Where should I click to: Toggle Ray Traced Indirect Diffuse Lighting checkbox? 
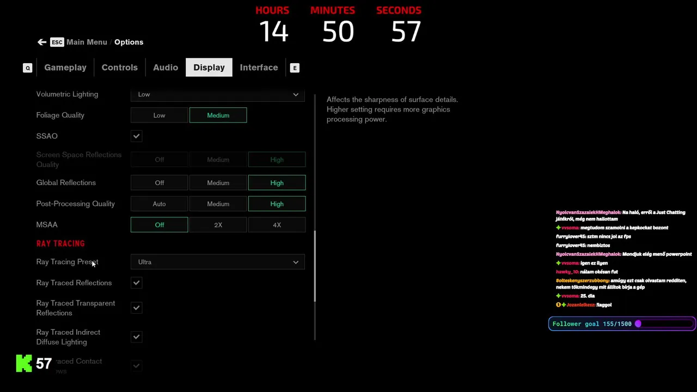tap(137, 337)
